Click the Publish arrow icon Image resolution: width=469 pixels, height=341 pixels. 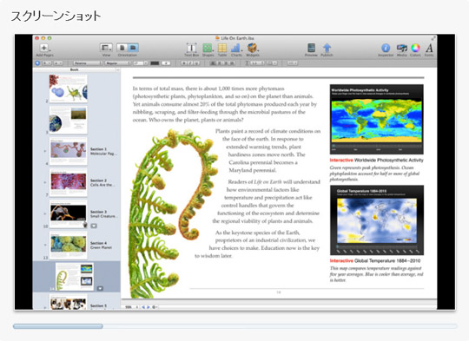click(327, 48)
